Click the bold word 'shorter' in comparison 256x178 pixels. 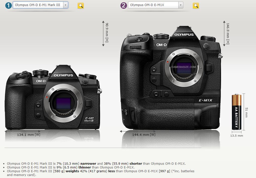(136, 164)
